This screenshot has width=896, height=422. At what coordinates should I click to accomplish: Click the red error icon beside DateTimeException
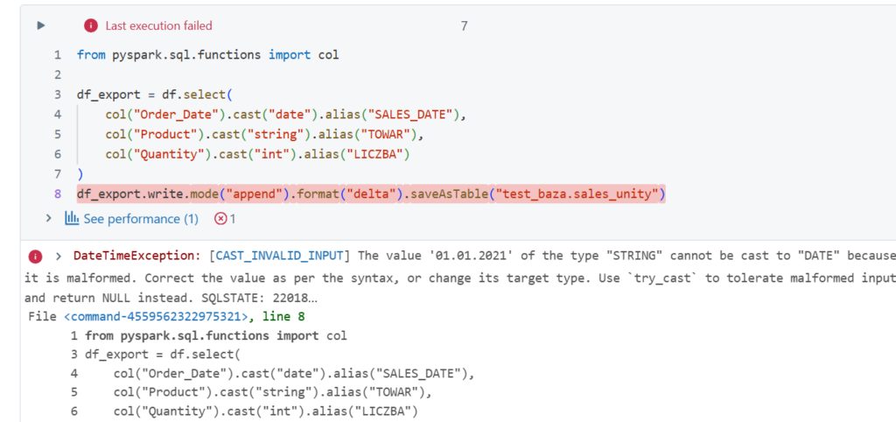35,256
